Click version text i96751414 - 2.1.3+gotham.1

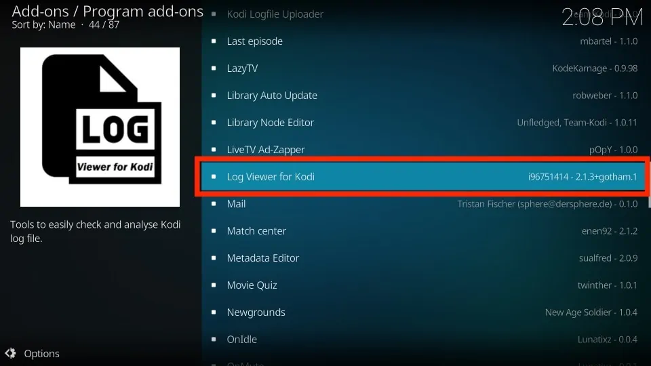coord(583,177)
